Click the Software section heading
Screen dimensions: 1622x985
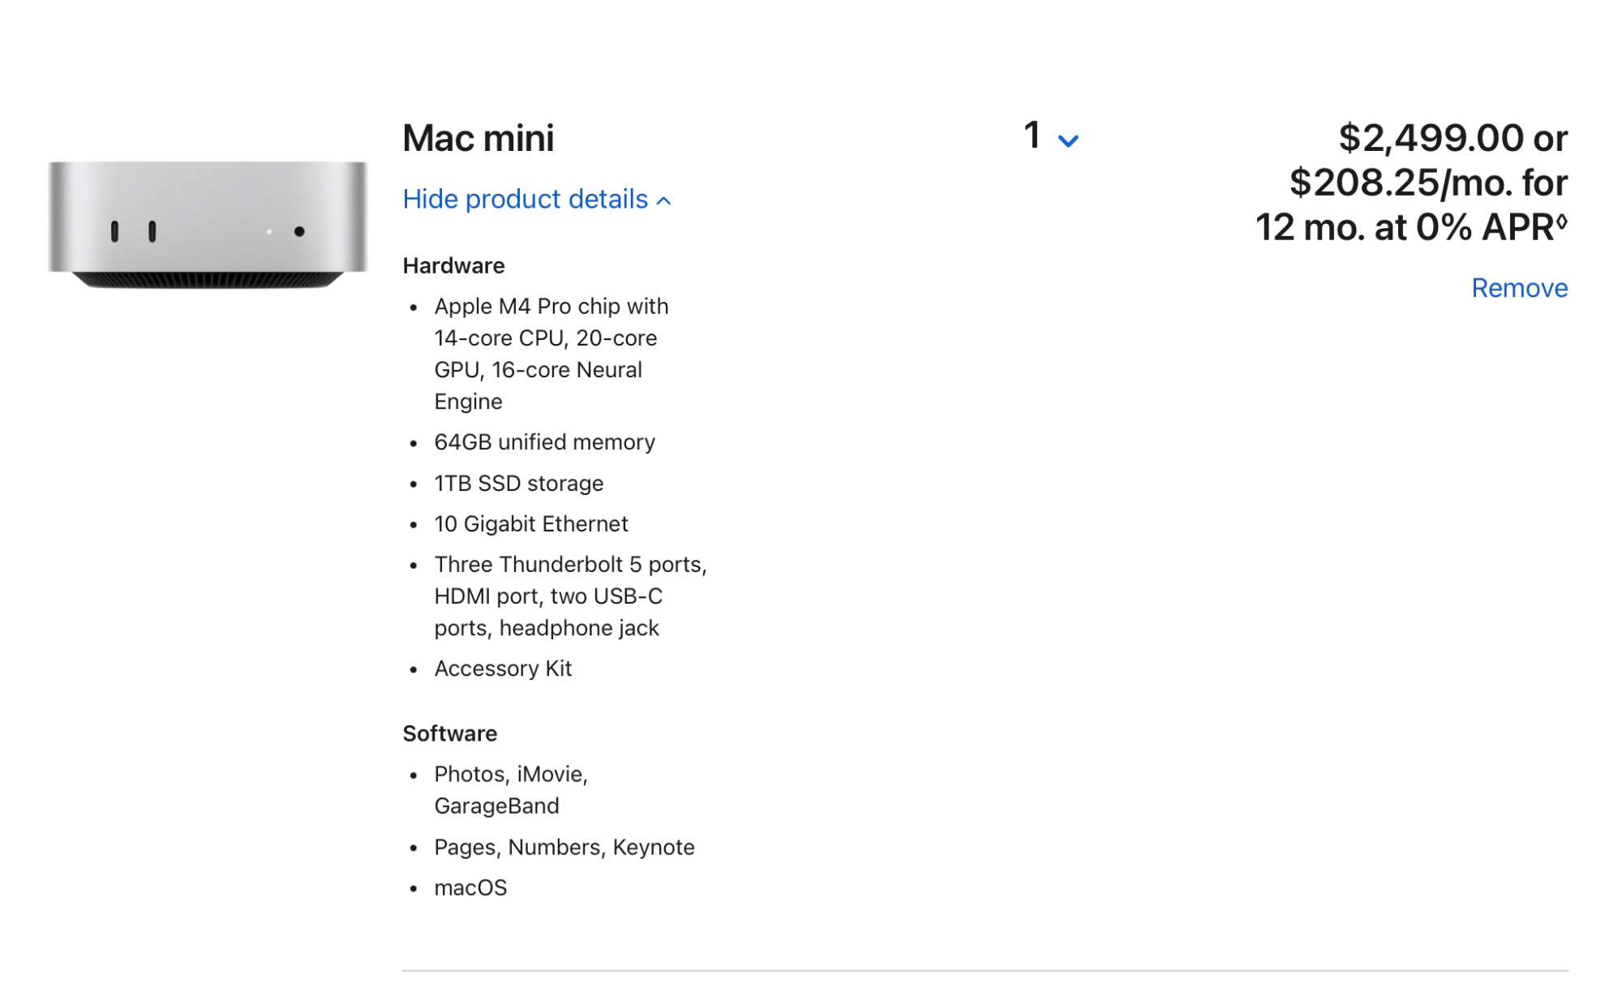449,733
